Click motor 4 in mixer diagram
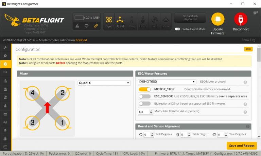 pos(33,93)
